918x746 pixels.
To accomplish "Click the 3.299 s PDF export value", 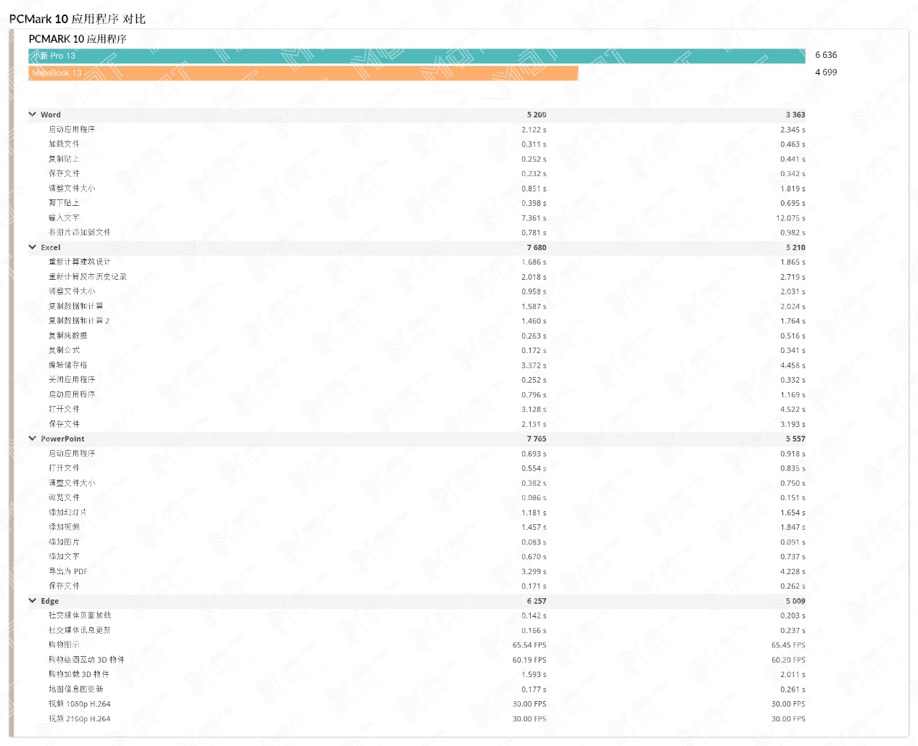I will pos(534,571).
